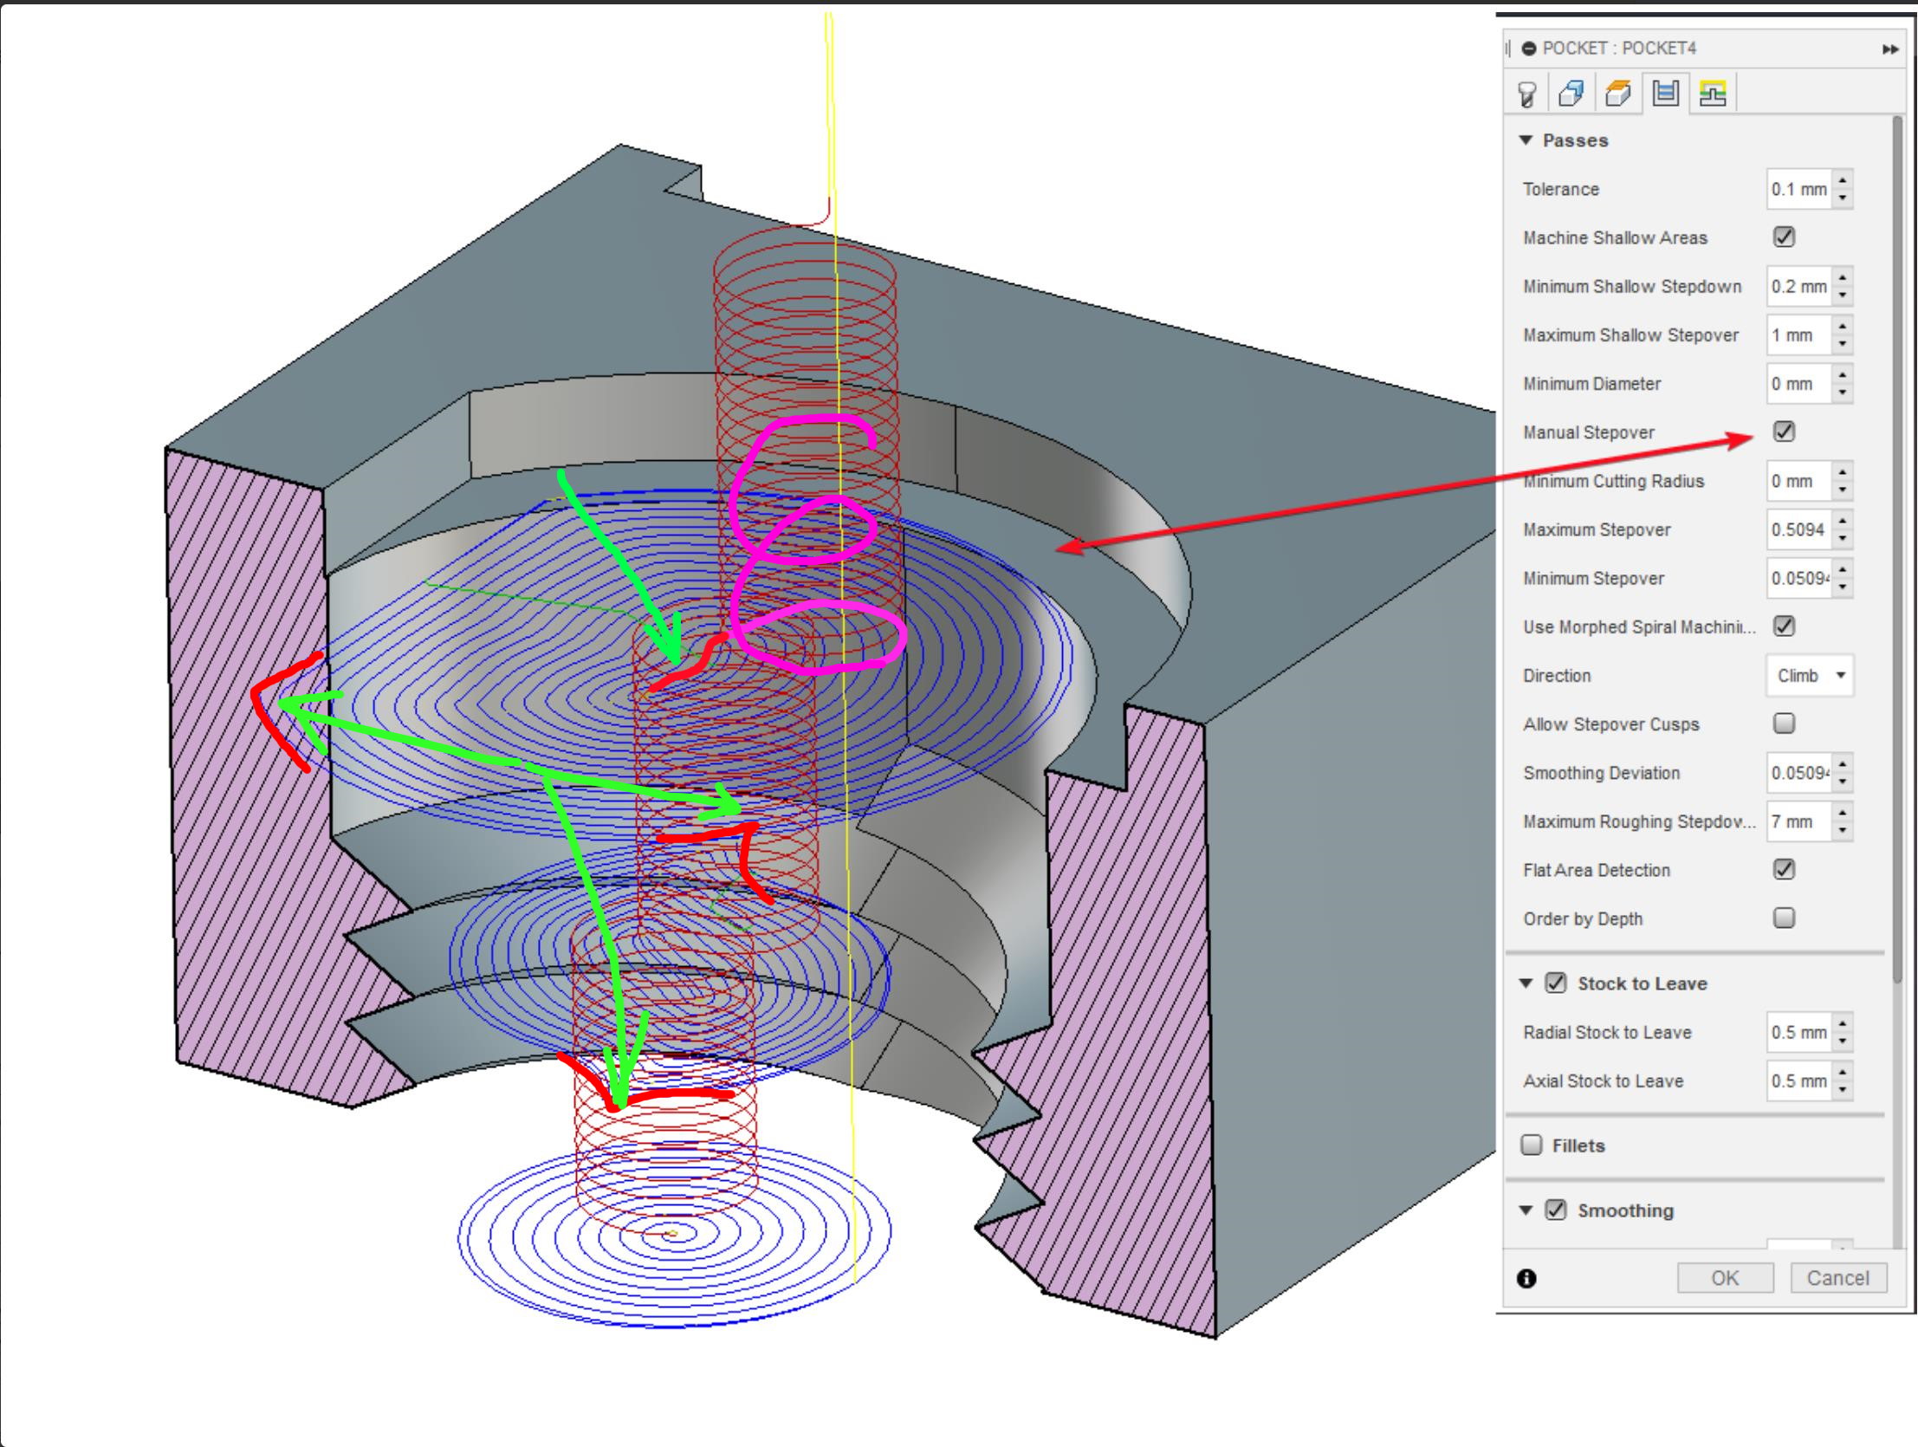Open the Direction dropdown set to Climb
Viewport: 1918px width, 1447px height.
click(x=1810, y=676)
